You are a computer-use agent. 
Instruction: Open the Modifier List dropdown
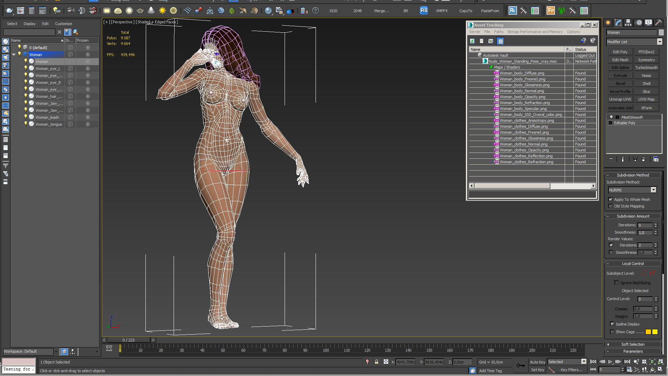coord(659,42)
